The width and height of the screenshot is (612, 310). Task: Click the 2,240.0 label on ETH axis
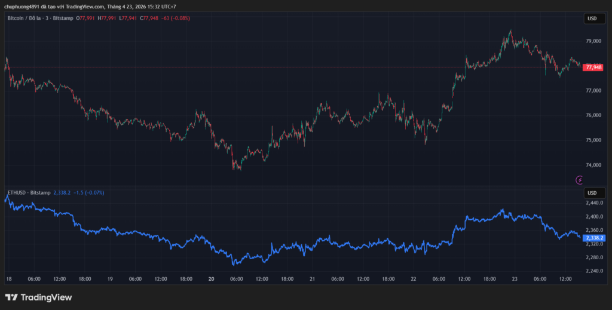[593, 271]
